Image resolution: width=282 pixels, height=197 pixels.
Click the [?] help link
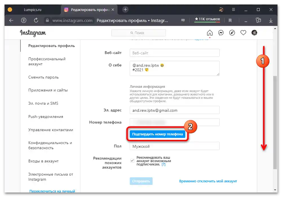[x=163, y=164]
